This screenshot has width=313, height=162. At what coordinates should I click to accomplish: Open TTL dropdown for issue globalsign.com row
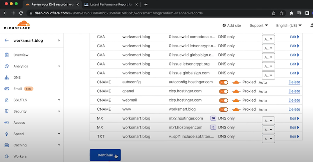(x=268, y=76)
